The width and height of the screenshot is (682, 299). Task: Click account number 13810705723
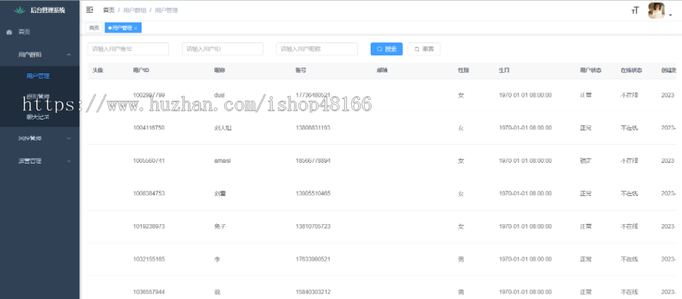click(313, 226)
